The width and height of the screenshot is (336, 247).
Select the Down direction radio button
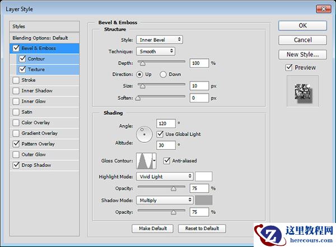pos(164,74)
